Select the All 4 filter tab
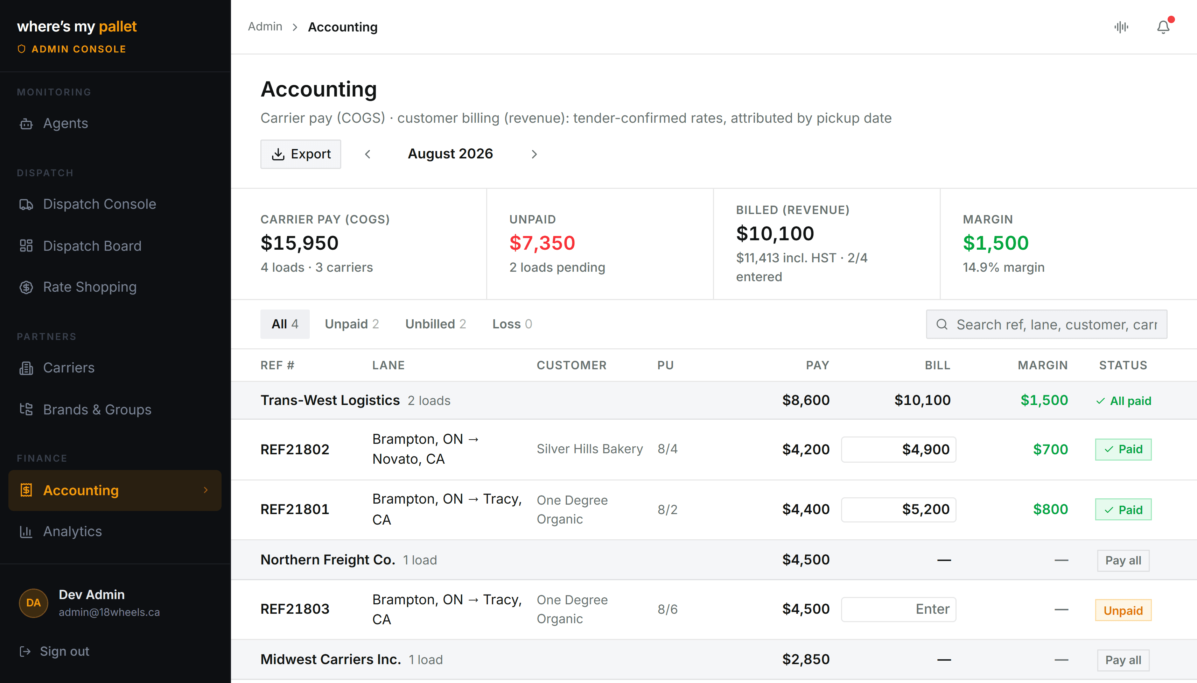The width and height of the screenshot is (1197, 683). [x=285, y=324]
